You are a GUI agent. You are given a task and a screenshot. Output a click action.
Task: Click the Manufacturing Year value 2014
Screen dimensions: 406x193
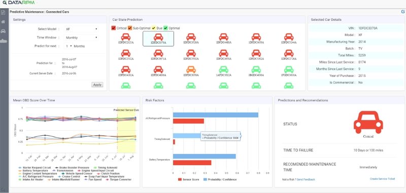click(x=362, y=42)
